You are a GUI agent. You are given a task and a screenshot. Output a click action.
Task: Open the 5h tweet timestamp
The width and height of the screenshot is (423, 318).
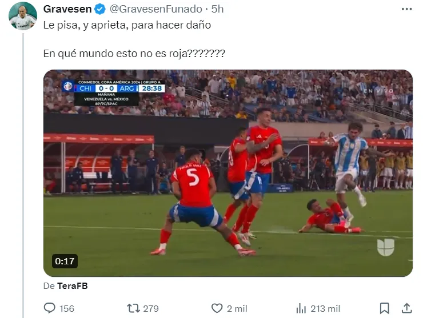pyautogui.click(x=217, y=9)
